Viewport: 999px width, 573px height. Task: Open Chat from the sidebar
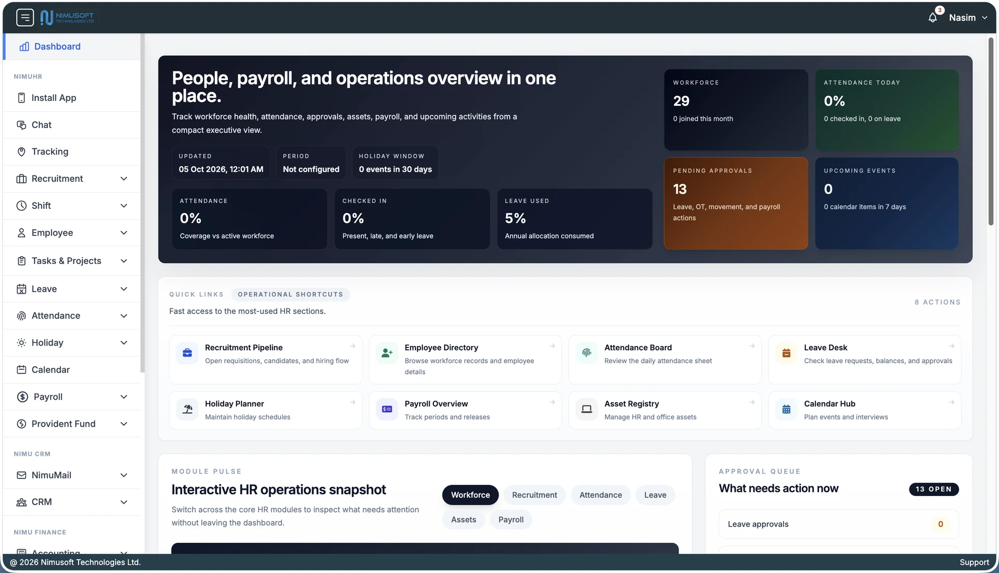click(72, 125)
